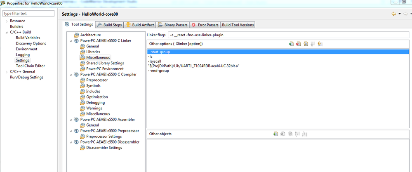Select Miscellaneous under C Compiler

98,114
